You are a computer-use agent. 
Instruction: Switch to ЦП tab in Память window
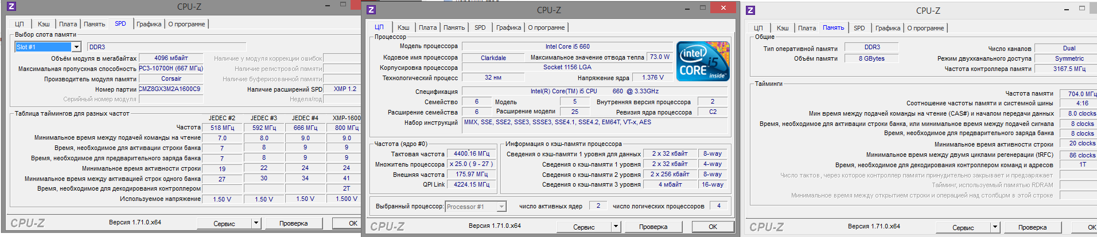click(x=758, y=28)
